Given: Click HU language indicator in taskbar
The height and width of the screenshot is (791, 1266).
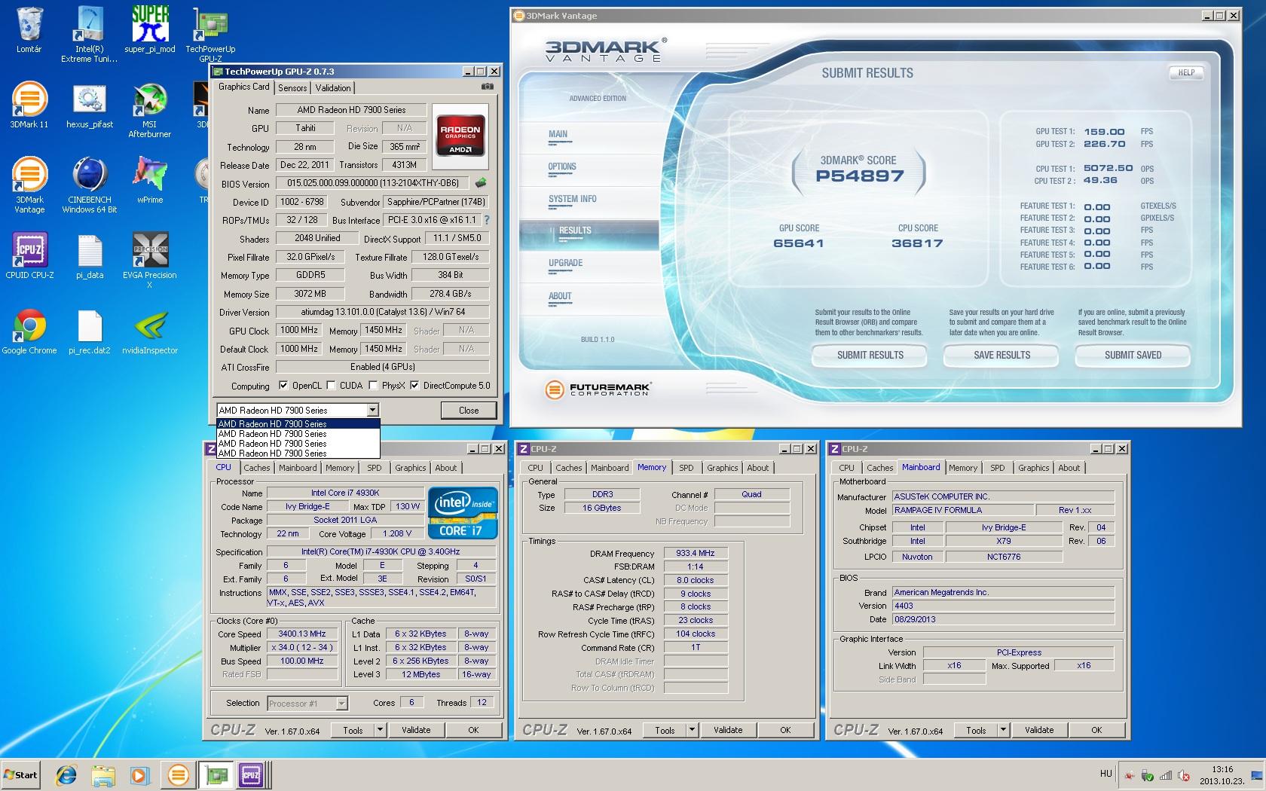Looking at the screenshot, I should tap(1105, 774).
